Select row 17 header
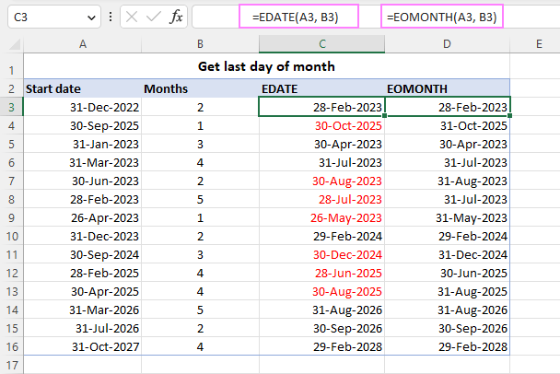Image resolution: width=560 pixels, height=374 pixels. [11, 365]
